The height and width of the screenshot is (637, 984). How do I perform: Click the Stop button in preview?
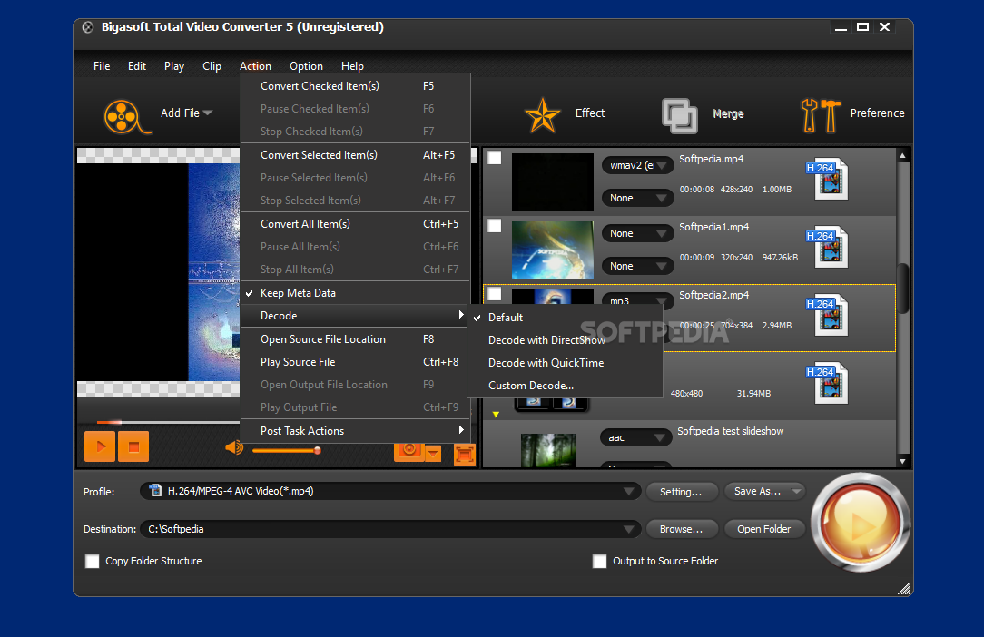133,446
